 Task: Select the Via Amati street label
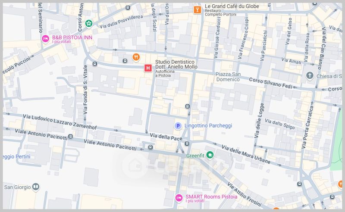[292, 61]
